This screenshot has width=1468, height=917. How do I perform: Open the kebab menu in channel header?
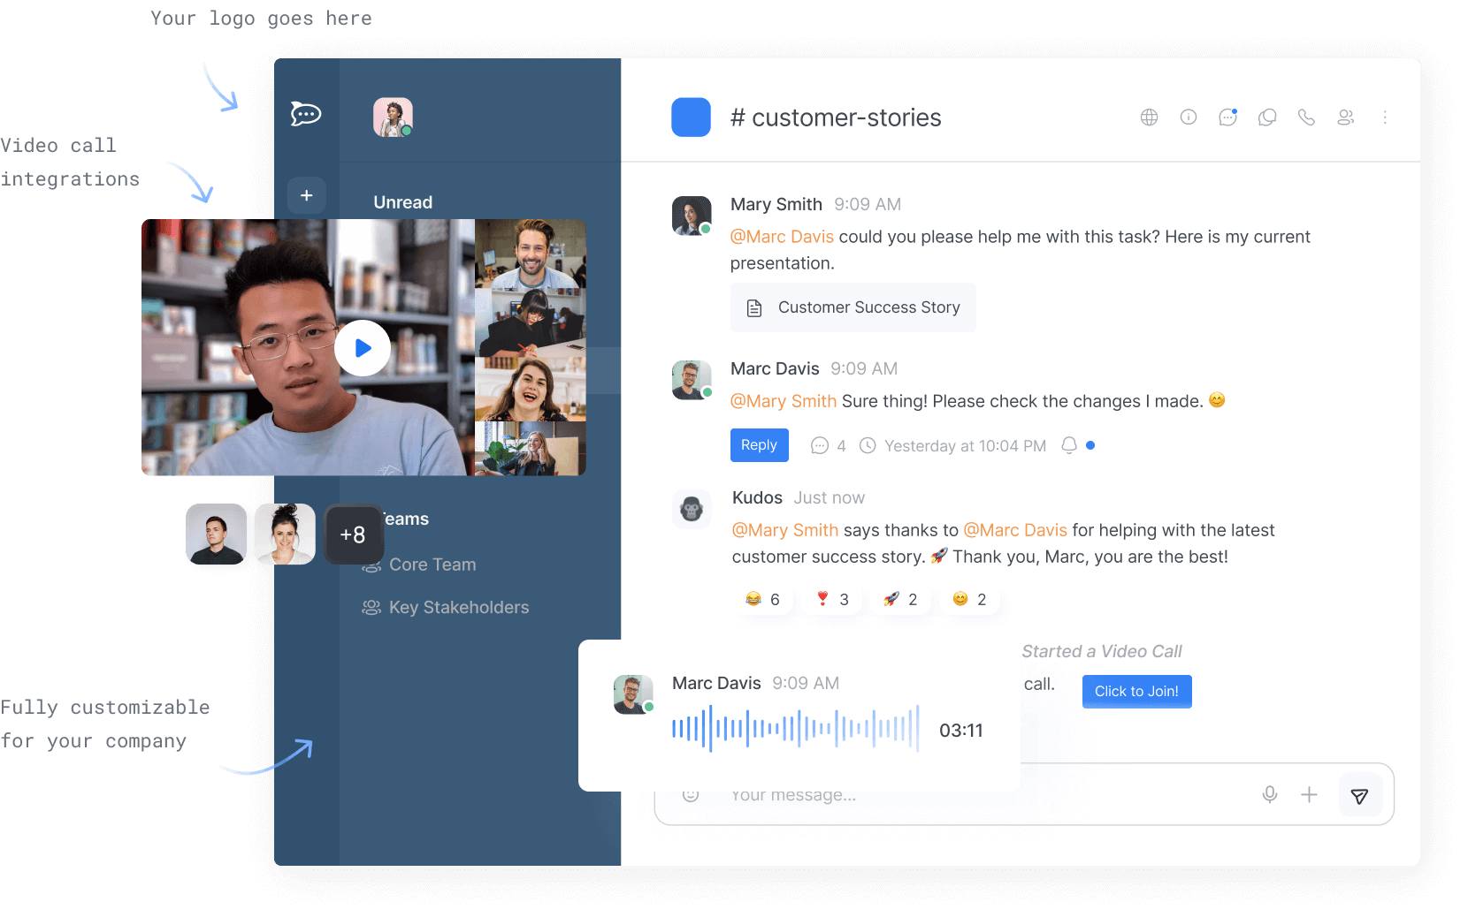1385,117
